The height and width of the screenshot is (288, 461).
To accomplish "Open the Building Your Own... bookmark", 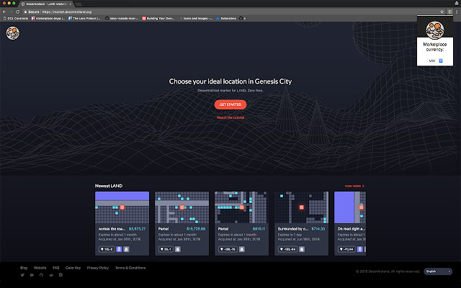I will point(158,18).
